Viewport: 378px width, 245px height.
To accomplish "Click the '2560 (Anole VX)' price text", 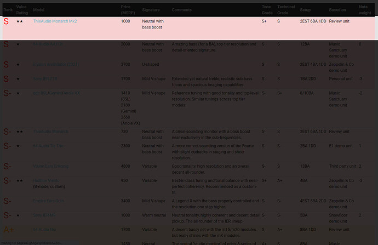I will coord(130,120).
